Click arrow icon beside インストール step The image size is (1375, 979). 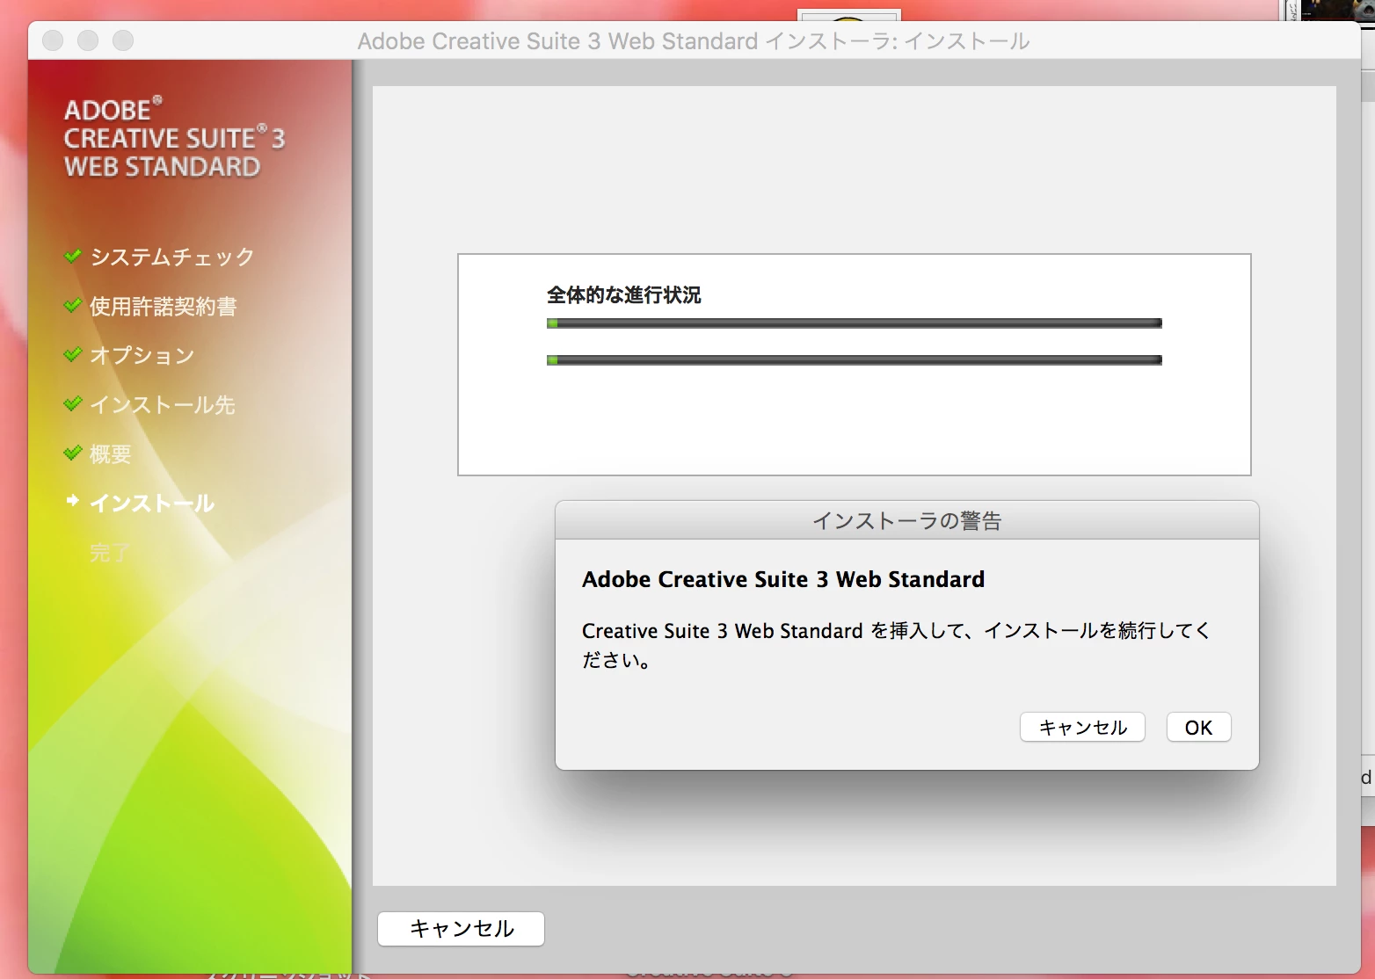pos(73,501)
